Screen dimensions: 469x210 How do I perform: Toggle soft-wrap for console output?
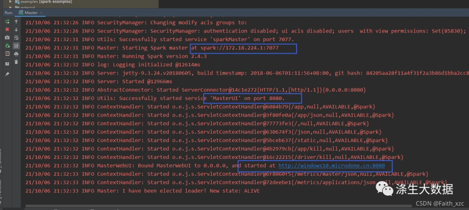(x=16, y=38)
